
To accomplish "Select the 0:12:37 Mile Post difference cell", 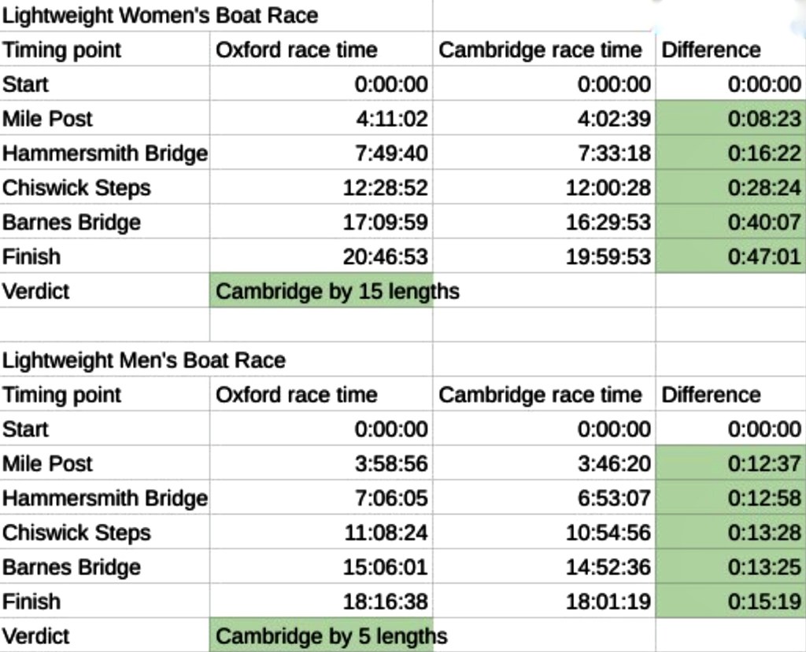I will click(x=730, y=463).
